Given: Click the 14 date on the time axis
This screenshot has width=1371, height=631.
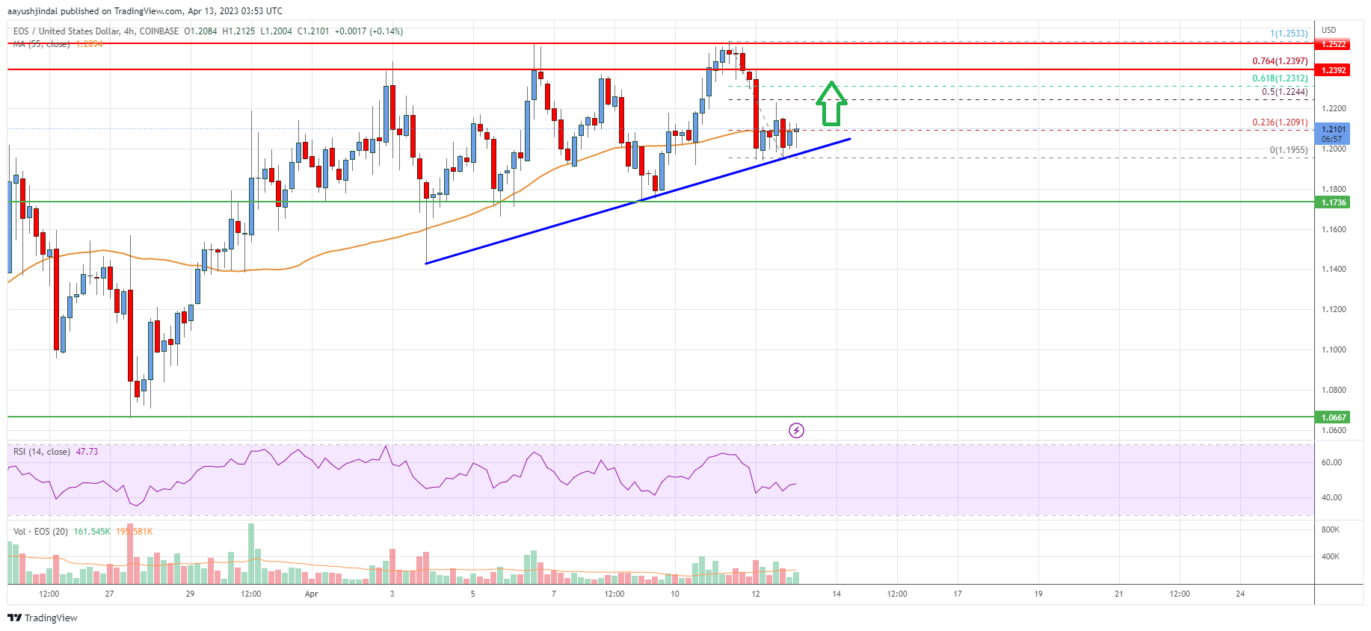Looking at the screenshot, I should coord(837,594).
